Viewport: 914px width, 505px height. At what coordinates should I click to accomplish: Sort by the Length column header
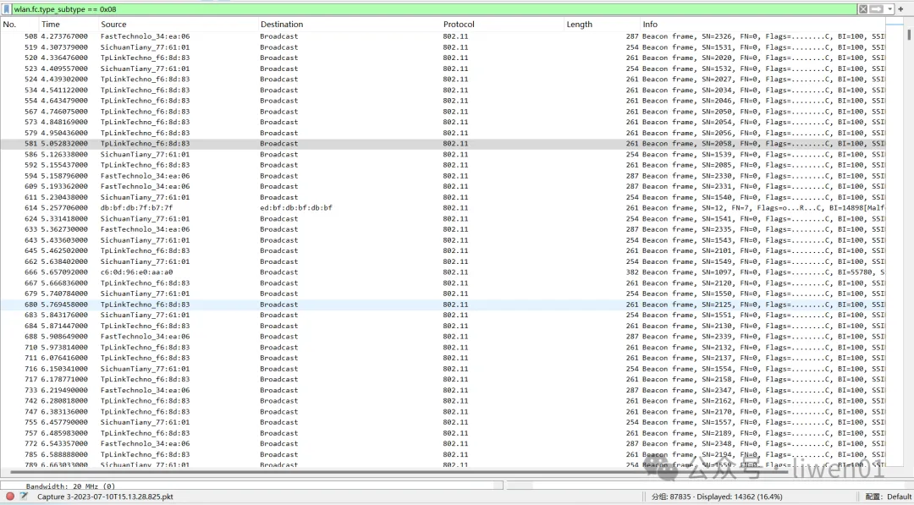tap(602, 25)
